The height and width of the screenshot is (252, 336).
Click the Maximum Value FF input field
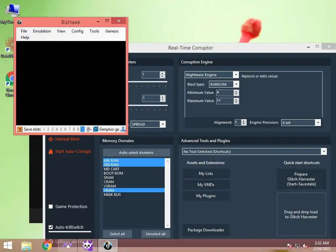[x=225, y=101]
